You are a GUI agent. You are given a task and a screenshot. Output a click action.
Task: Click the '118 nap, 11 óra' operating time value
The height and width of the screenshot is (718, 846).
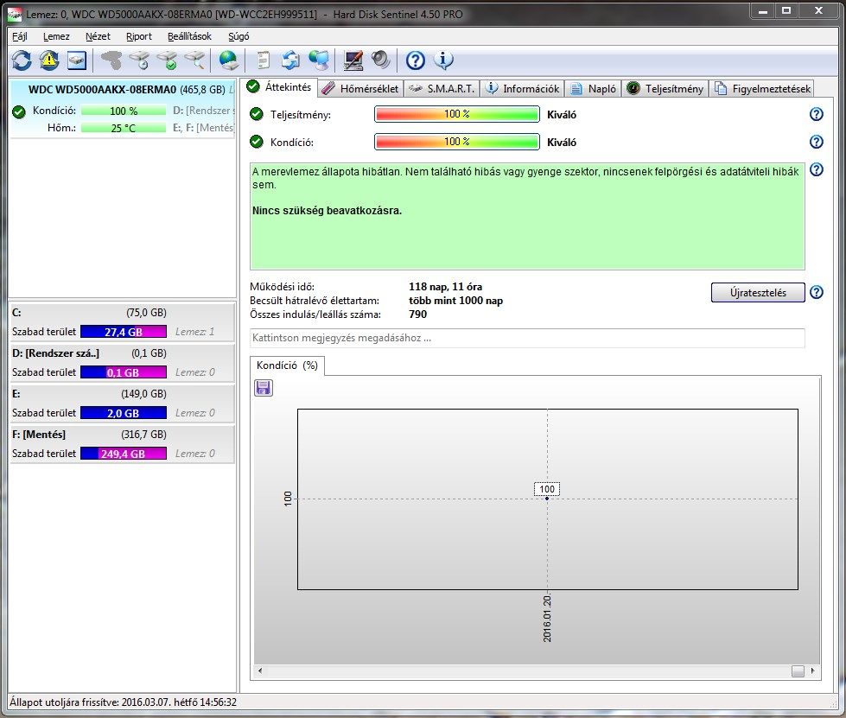click(x=446, y=287)
